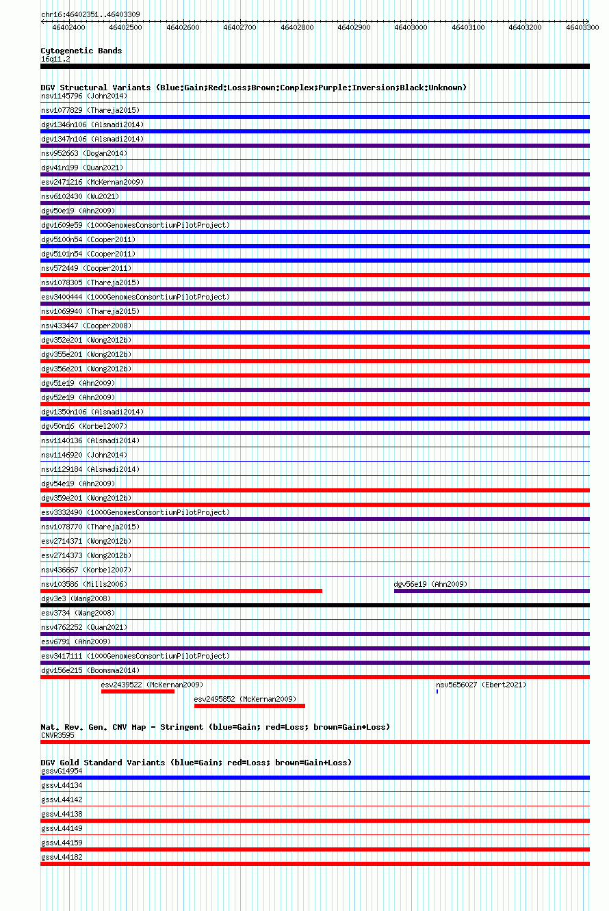Select the nsv1069940 (Thareja2015) label
This screenshot has width=609, height=911.
point(90,312)
